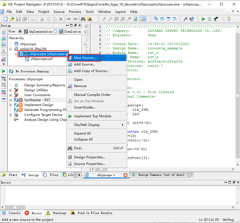Choose New Source... from the context menu
The width and height of the screenshot is (240, 223).
point(85,58)
